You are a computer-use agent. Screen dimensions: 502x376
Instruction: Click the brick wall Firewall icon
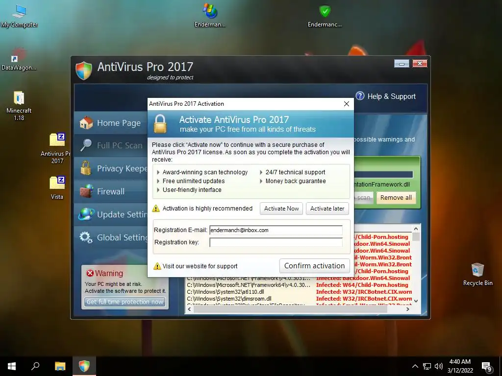click(86, 191)
